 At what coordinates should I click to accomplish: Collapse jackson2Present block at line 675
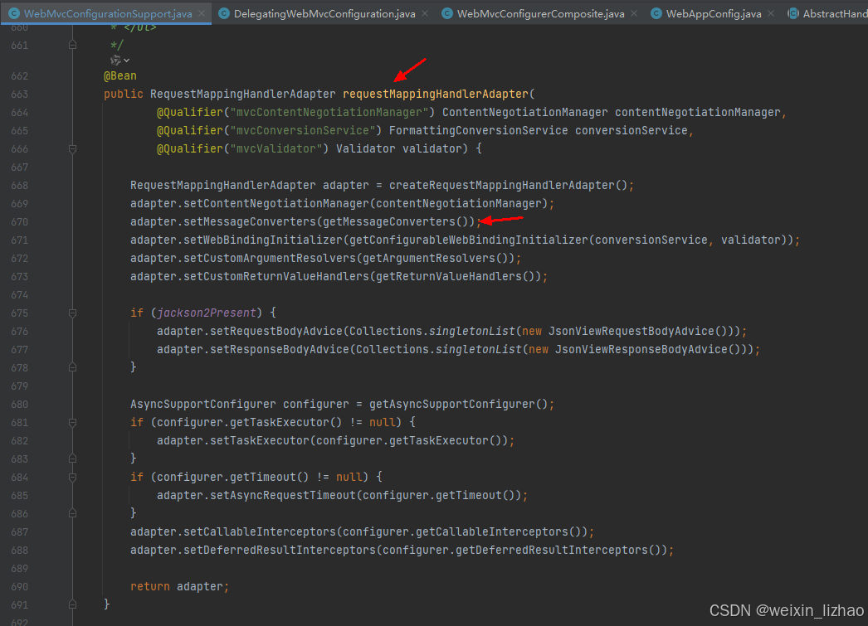click(x=72, y=313)
